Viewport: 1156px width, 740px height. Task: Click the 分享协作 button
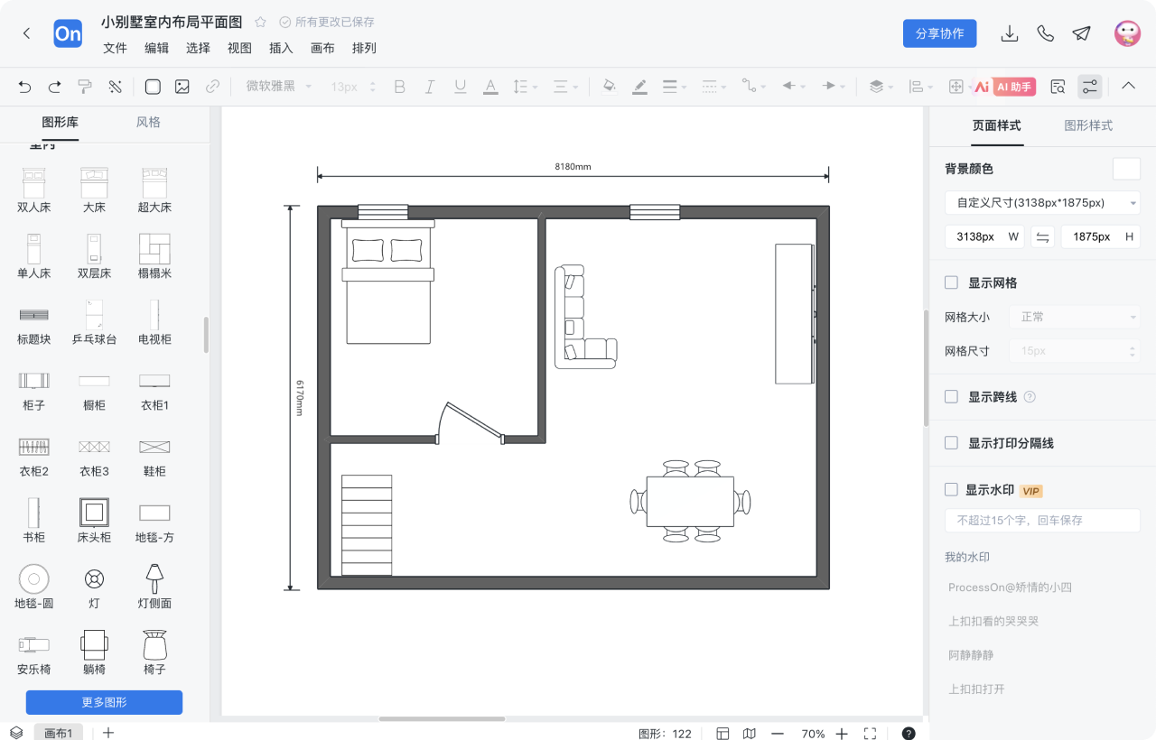[x=939, y=33]
